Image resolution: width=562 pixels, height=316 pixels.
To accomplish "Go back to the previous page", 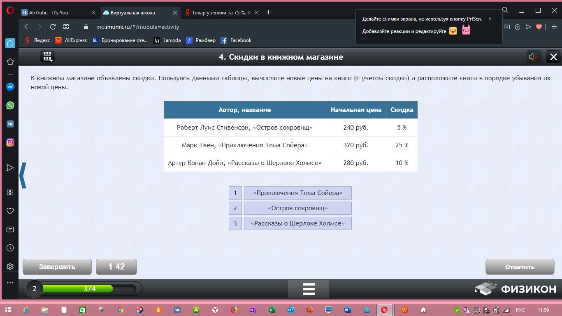I will pyautogui.click(x=26, y=27).
